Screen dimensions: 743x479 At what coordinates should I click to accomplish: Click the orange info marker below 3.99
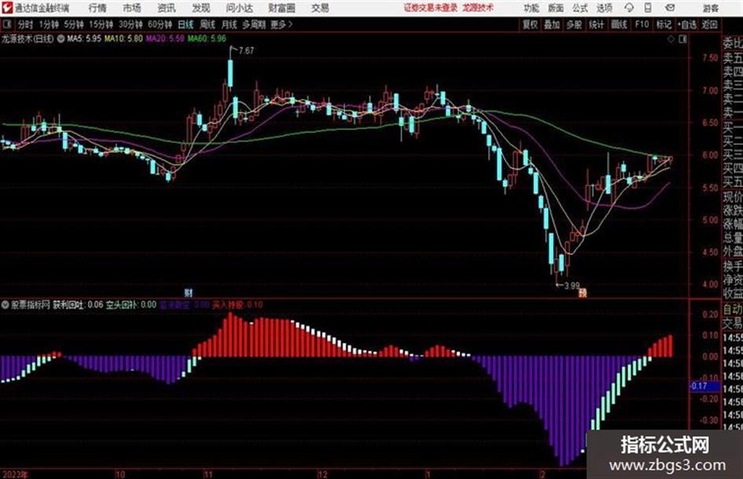coord(583,293)
